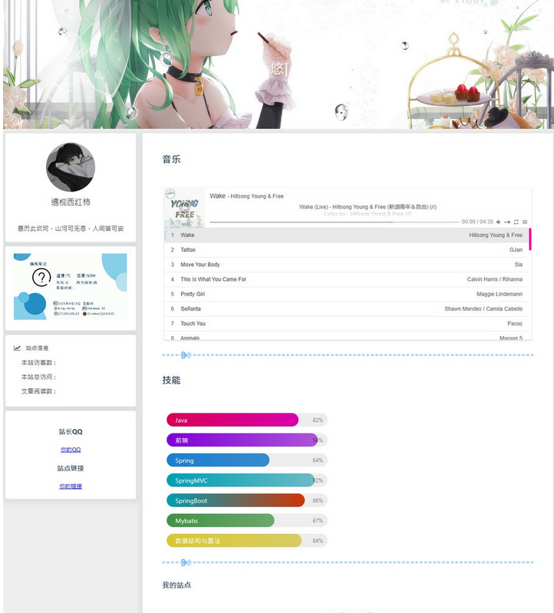Click the weather card image
554x613 pixels.
(x=71, y=287)
